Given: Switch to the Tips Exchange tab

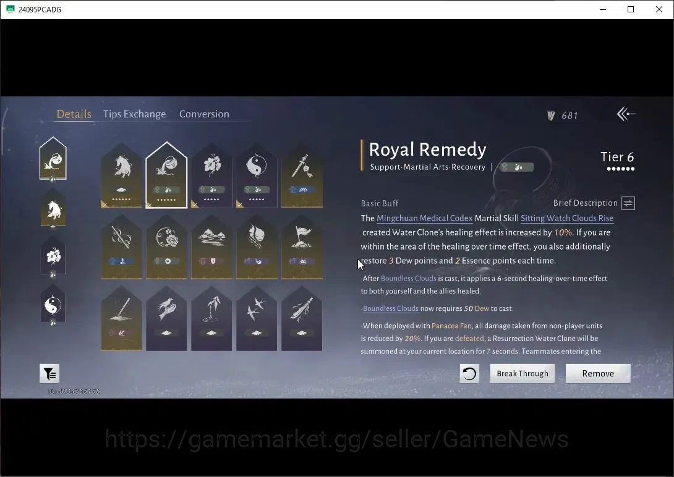Looking at the screenshot, I should click(134, 114).
